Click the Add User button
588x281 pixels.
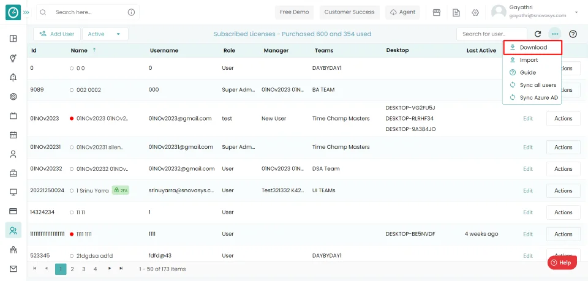point(57,34)
